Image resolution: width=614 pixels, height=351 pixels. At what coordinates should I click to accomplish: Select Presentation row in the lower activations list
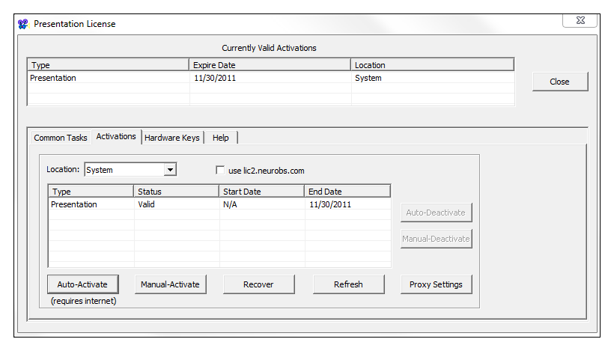click(219, 204)
